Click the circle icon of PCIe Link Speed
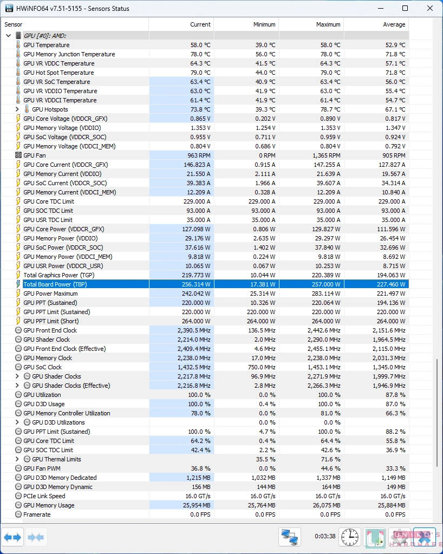443x554 pixels. [18, 496]
